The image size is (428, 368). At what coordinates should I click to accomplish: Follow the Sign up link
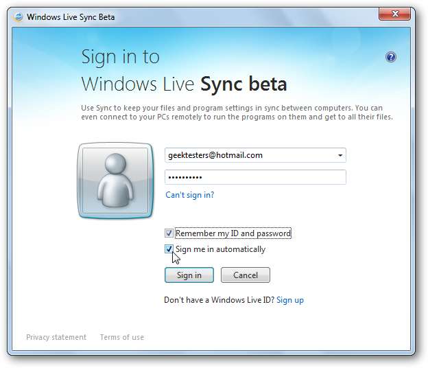290,300
